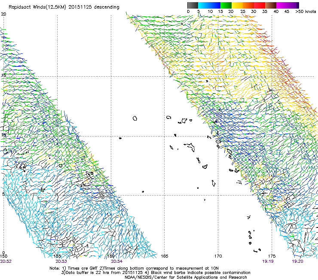
Task: Click the longitude label '155'
Action: [x=58, y=256]
